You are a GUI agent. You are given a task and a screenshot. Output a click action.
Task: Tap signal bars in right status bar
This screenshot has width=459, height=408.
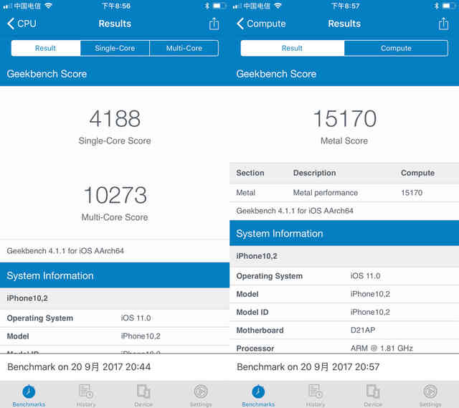tap(237, 6)
